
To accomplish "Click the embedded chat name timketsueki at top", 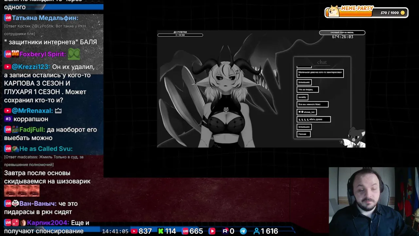I will [x=304, y=82].
